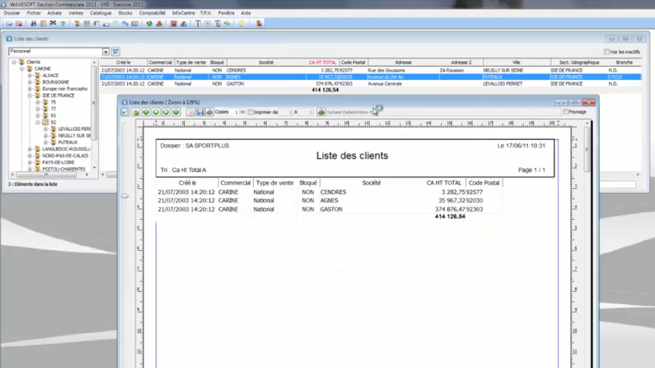Open the Dossier menu

coord(12,13)
